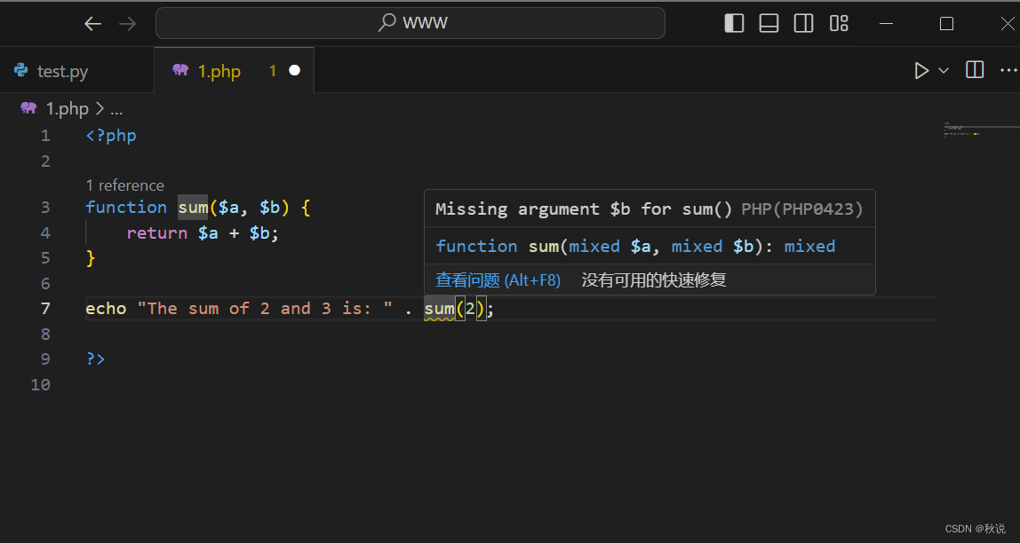Run the file with the play button
The width and height of the screenshot is (1020, 543).
tap(921, 70)
